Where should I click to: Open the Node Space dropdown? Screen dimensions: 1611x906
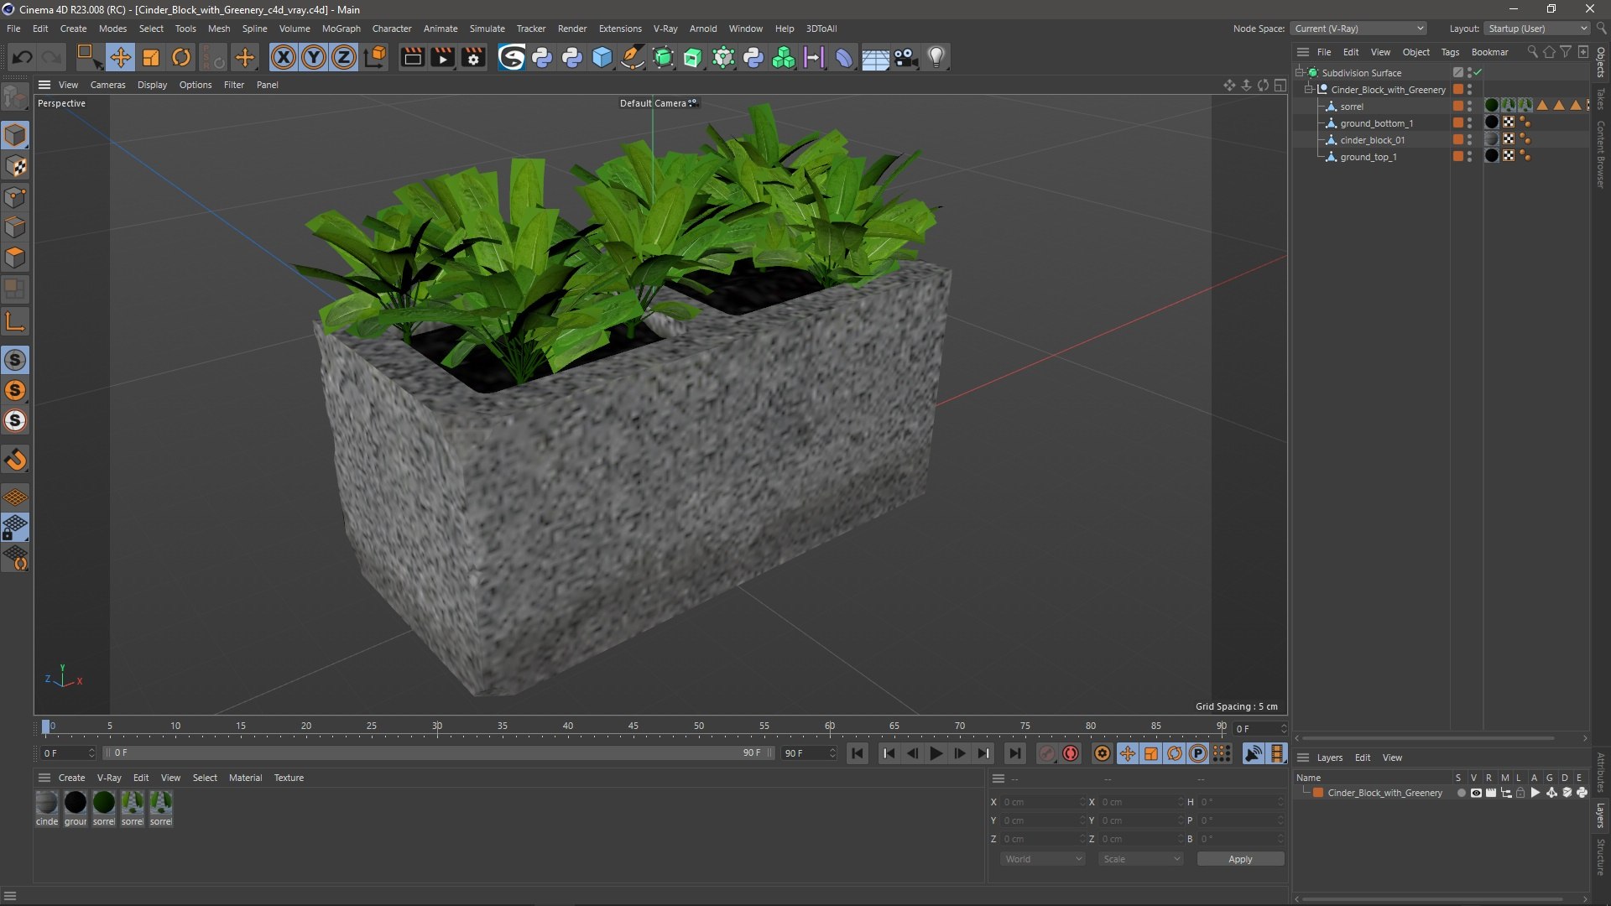pyautogui.click(x=1358, y=29)
